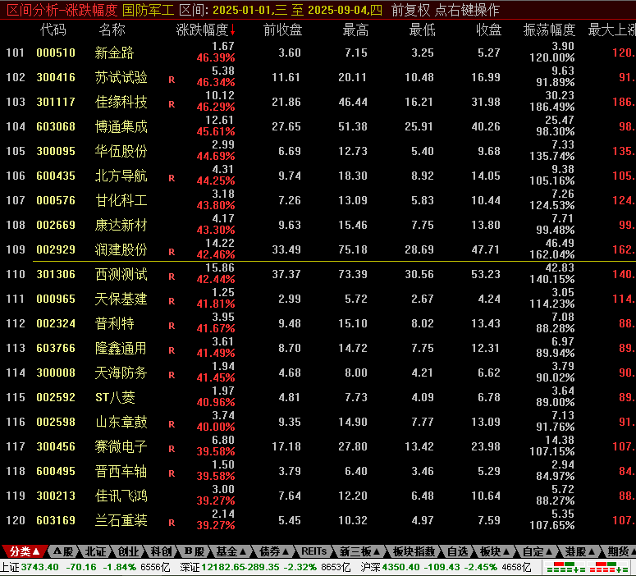Open the REITs tab
This screenshot has height=576, width=636.
[x=314, y=551]
